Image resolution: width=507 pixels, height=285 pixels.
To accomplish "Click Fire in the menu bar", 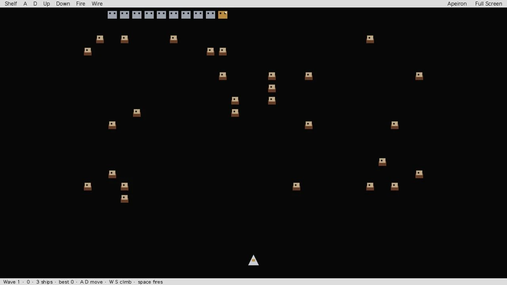I will coord(80,4).
